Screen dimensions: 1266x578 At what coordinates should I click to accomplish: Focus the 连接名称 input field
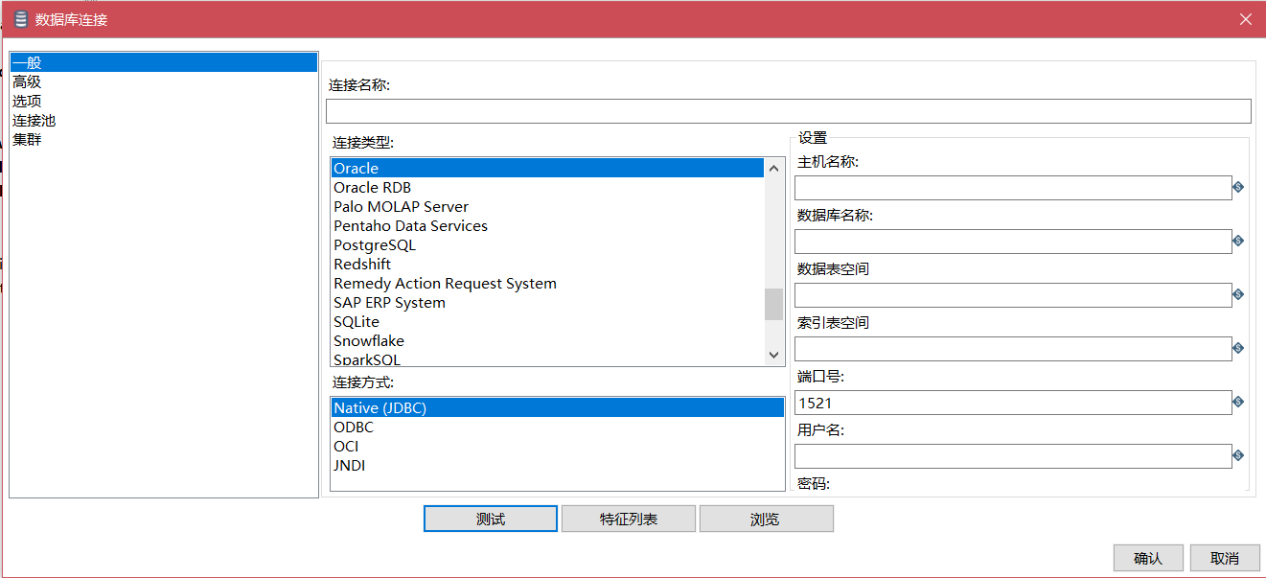pos(788,111)
